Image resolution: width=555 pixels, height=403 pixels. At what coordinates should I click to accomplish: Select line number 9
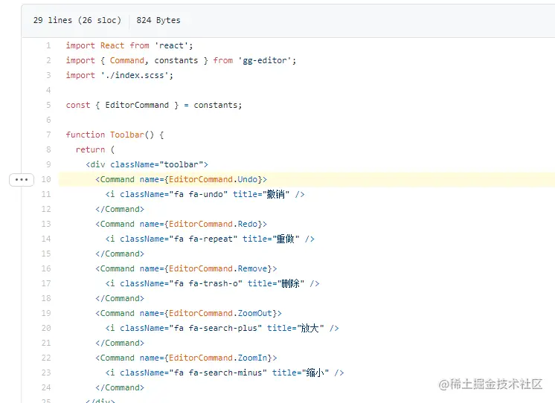48,164
